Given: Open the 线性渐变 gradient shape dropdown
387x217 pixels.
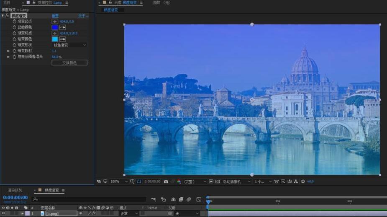Looking at the screenshot, I should (x=69, y=45).
